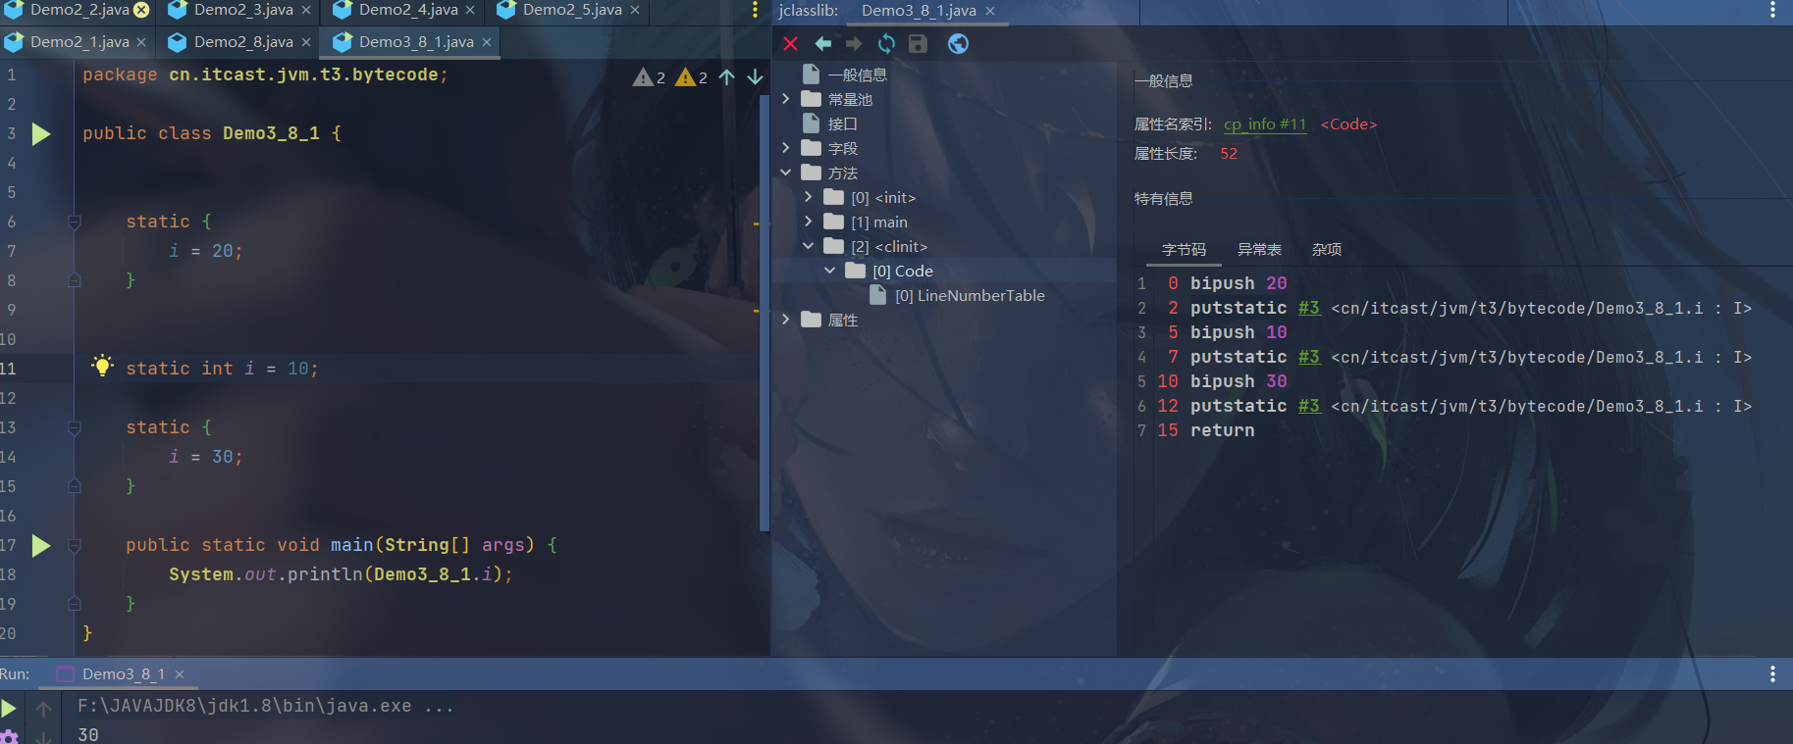
Task: Switch to the Demo2_5.java editor tab
Action: [x=572, y=10]
